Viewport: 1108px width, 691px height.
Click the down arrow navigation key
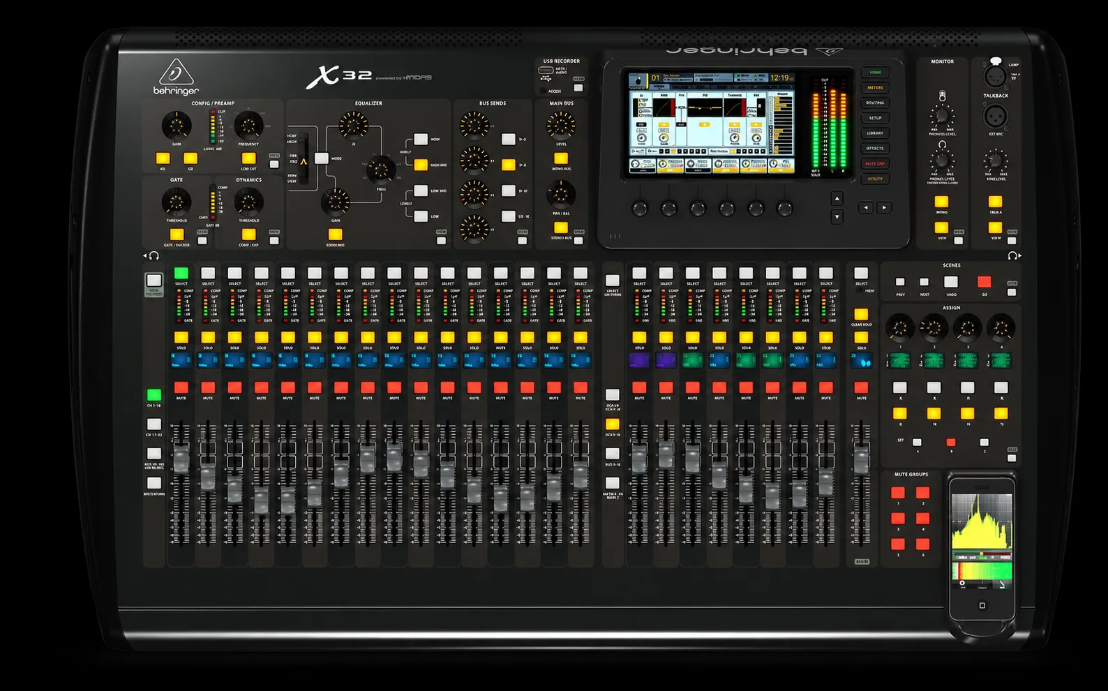pos(837,217)
